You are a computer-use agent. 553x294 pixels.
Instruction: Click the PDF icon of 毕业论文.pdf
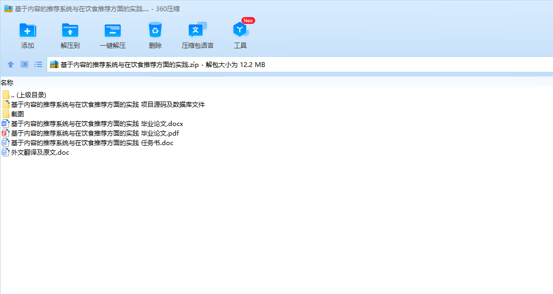pyautogui.click(x=5, y=133)
